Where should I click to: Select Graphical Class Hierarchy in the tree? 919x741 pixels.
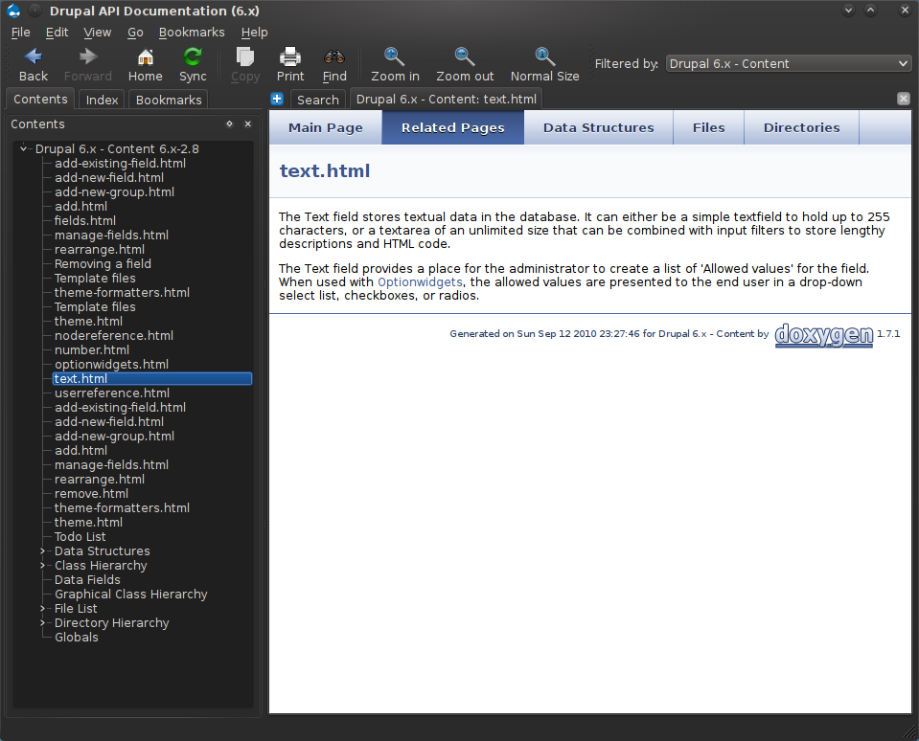130,595
